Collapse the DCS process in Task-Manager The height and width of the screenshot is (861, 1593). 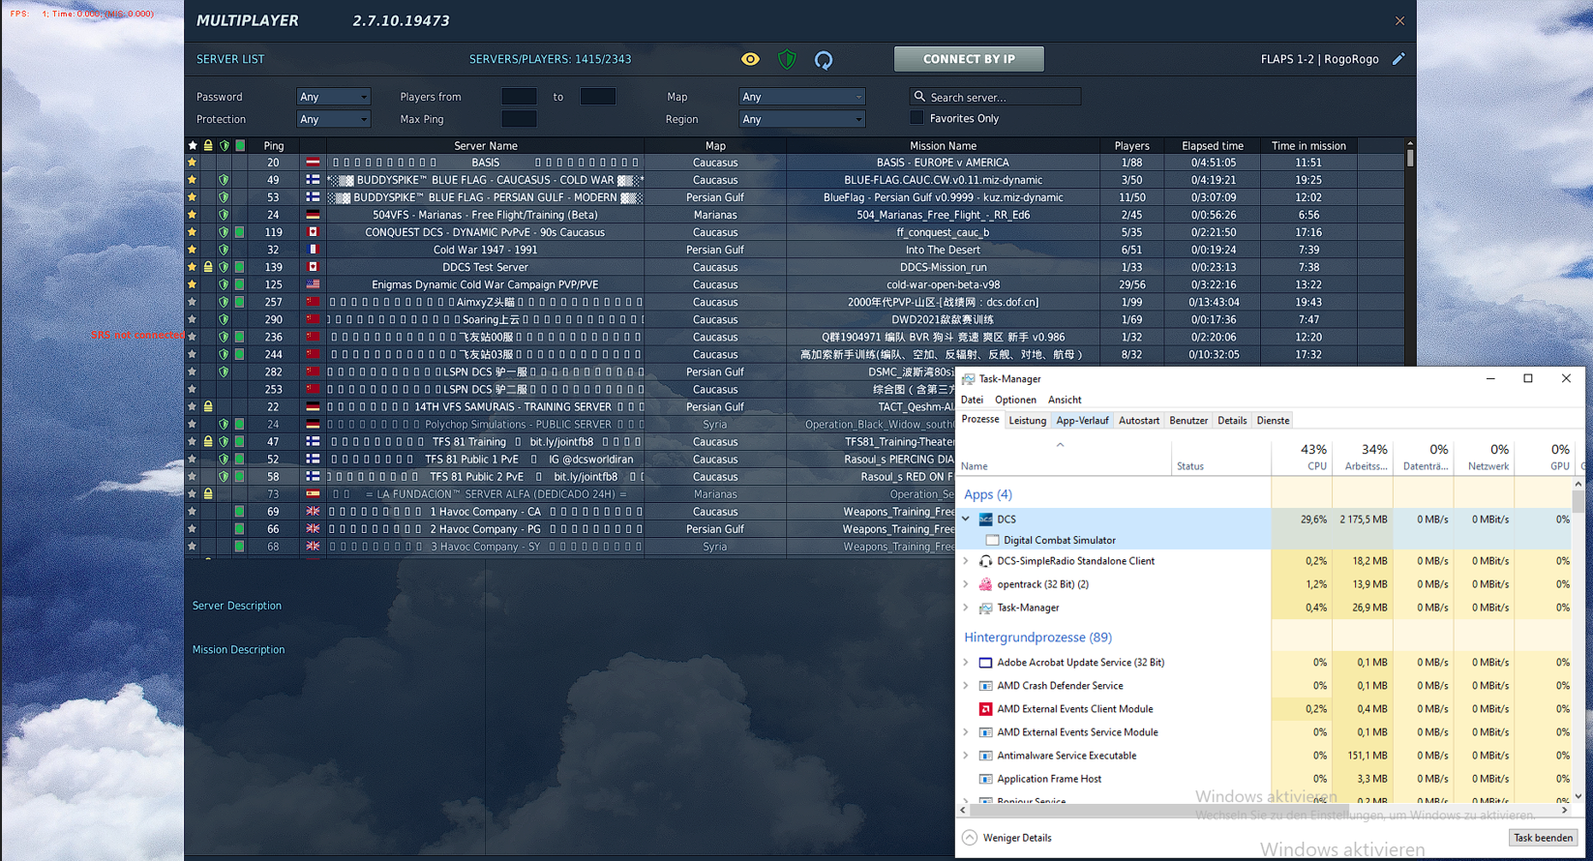pos(966,520)
